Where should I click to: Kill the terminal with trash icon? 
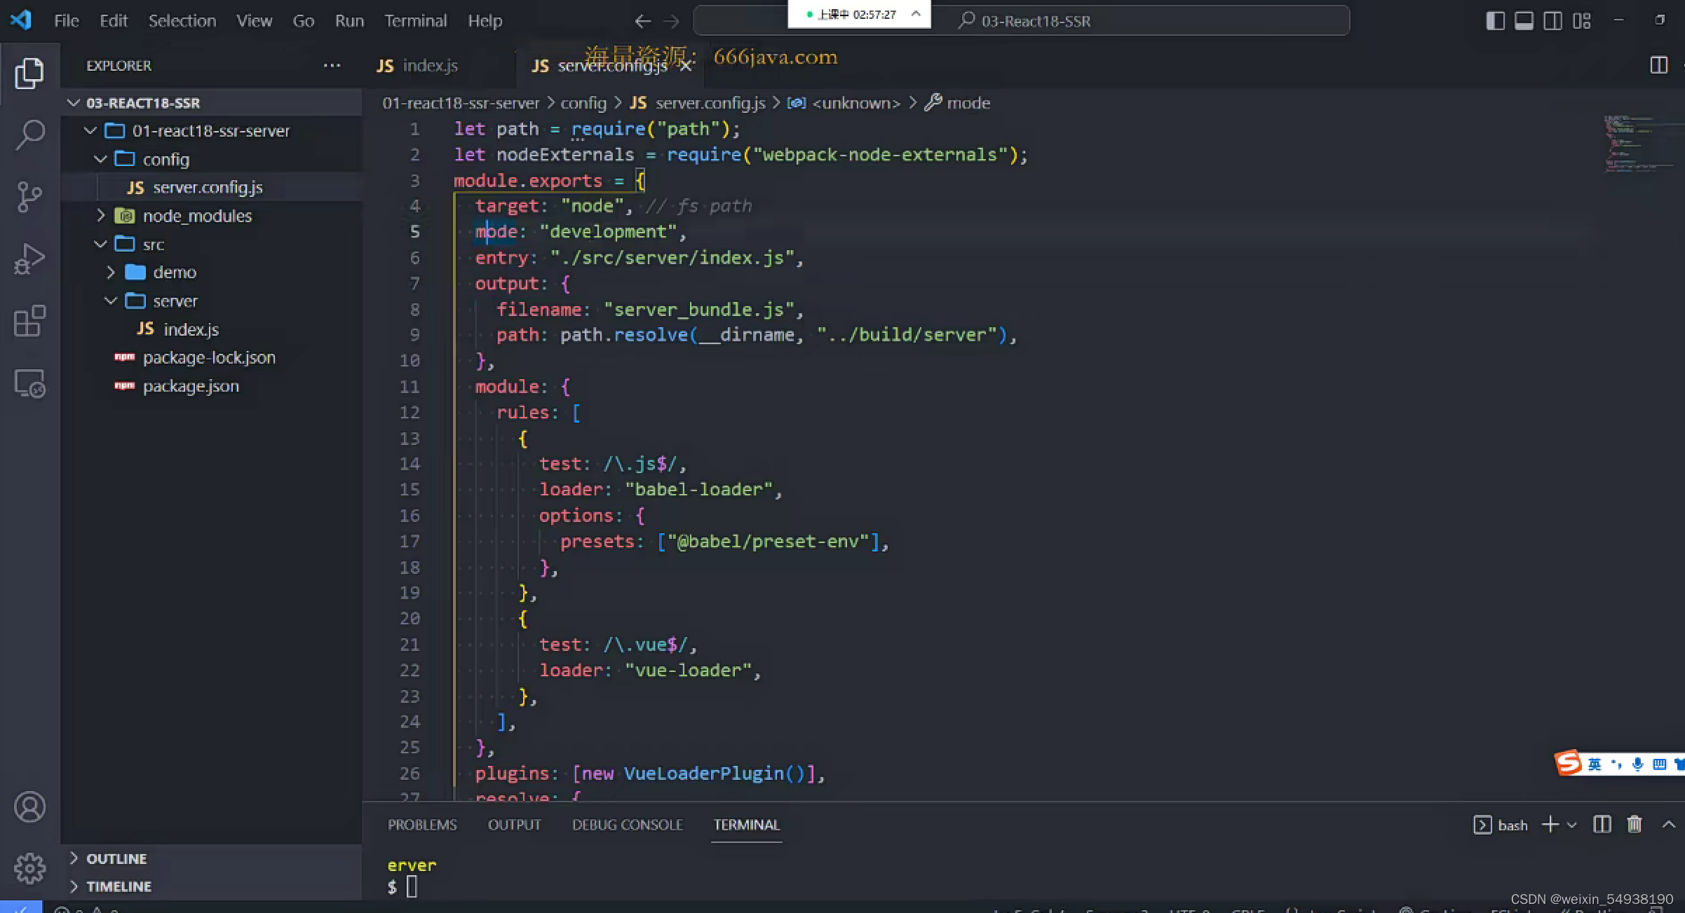(x=1635, y=825)
